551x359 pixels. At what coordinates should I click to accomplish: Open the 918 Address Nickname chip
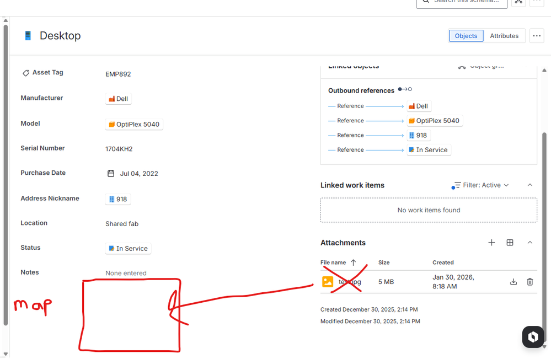coord(118,199)
